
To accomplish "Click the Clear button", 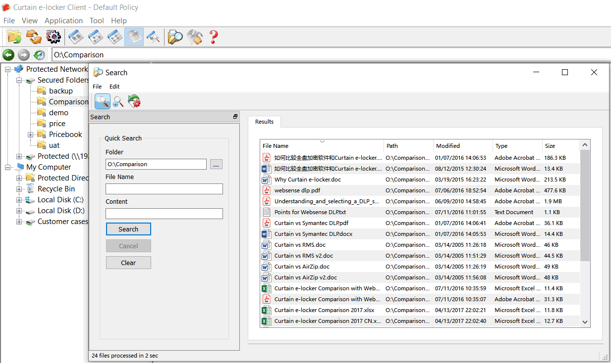I will 128,263.
